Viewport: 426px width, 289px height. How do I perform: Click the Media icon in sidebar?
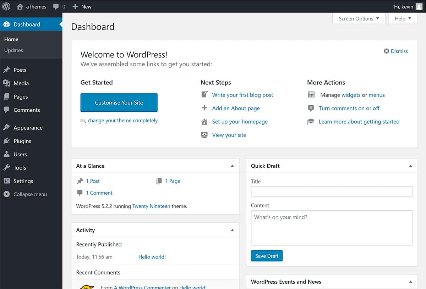[x=6, y=83]
